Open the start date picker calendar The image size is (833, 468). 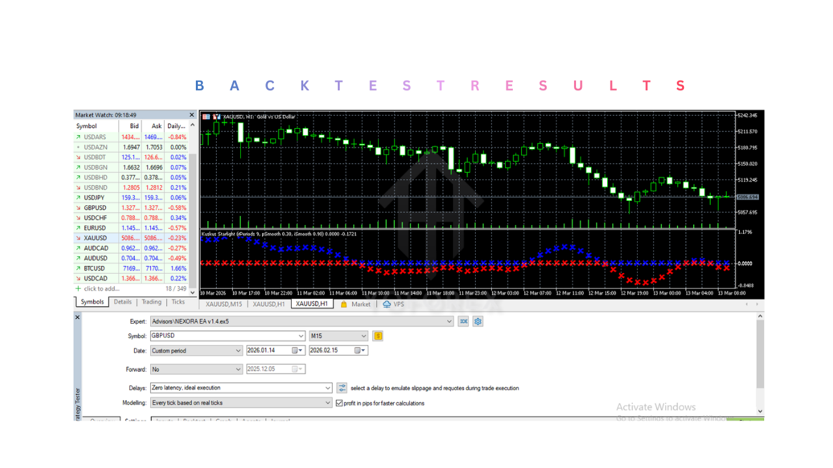[297, 350]
